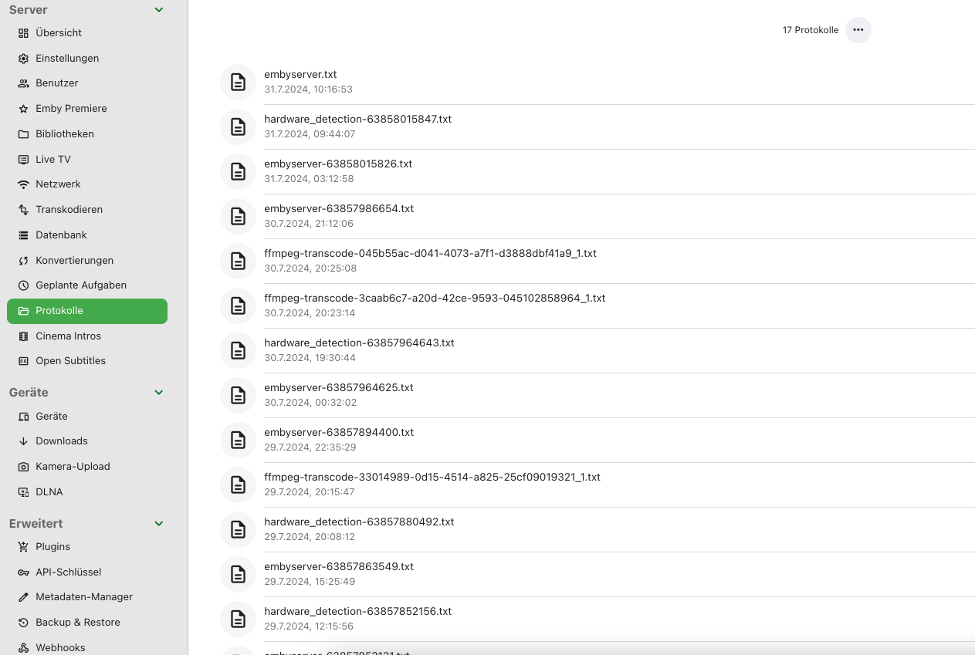Viewport: 975px width, 655px height.
Task: Open the ffmpeg-transcode-045b55ac log file
Action: click(x=598, y=261)
